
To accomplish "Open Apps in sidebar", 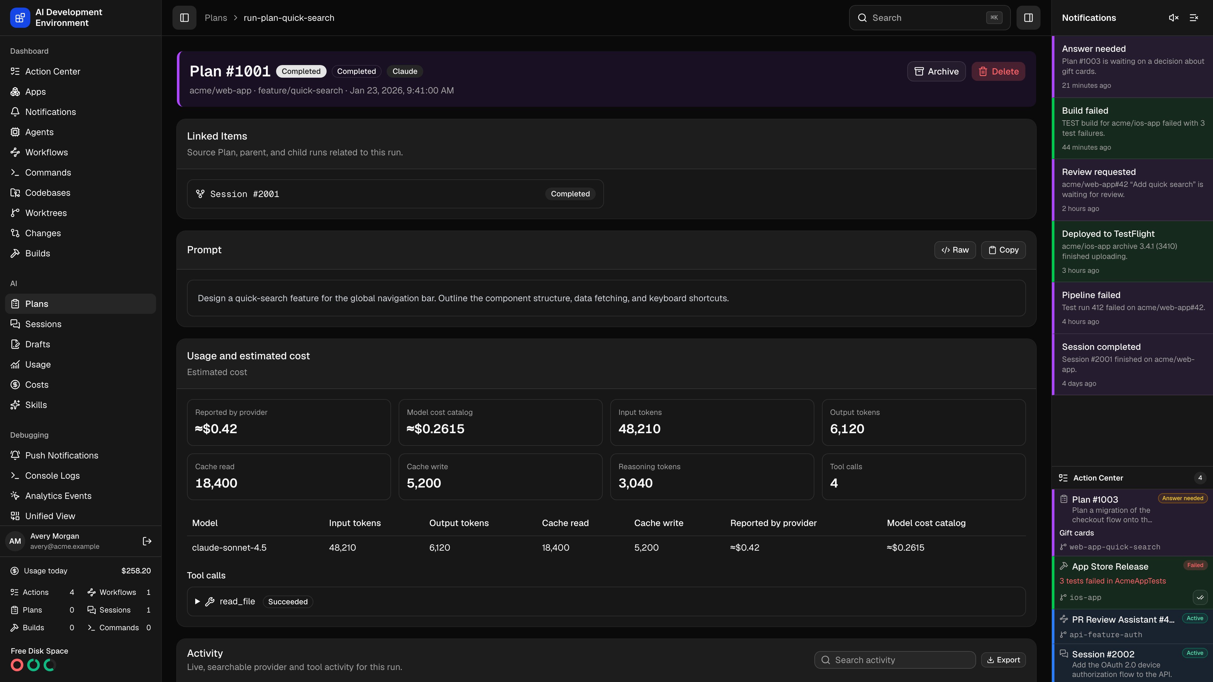I will click(81, 92).
